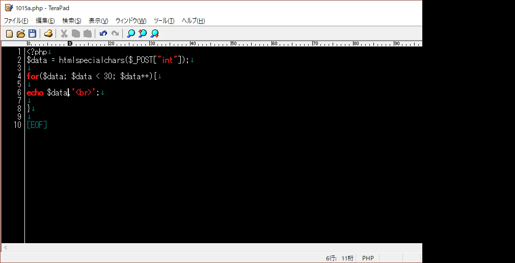Click line number 9 in the gutter
This screenshot has width=515, height=263.
pos(19,117)
